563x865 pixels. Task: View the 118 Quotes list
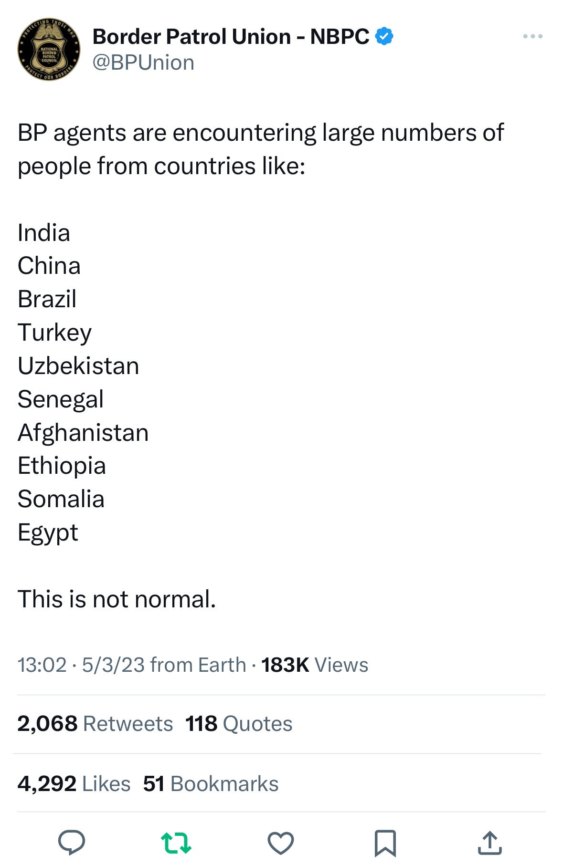coord(238,724)
